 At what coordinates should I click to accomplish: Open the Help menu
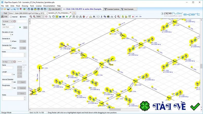tap(59, 6)
